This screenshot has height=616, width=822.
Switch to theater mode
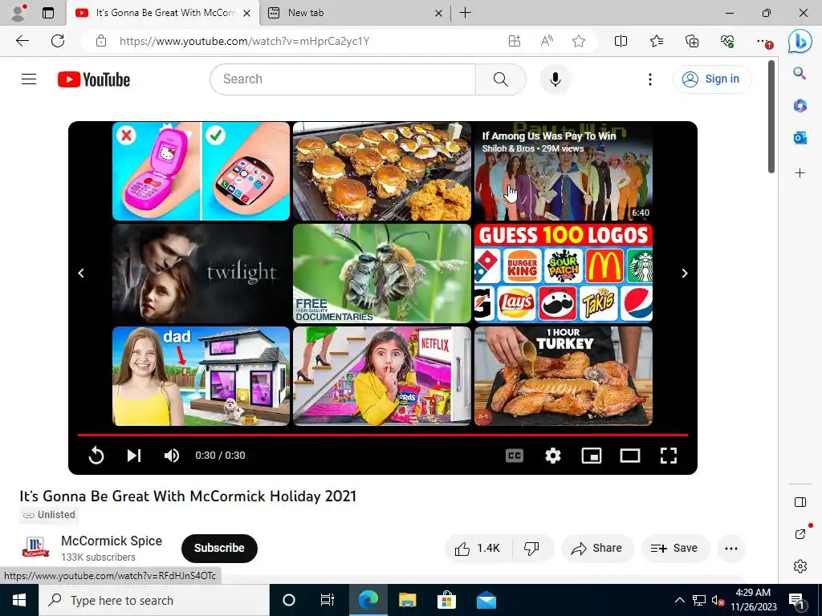629,456
